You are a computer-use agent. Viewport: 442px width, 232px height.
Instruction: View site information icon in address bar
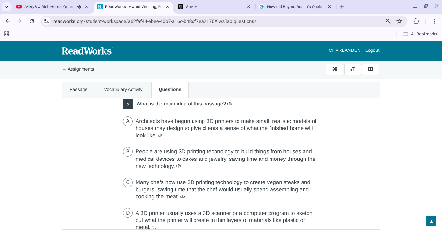point(47,21)
